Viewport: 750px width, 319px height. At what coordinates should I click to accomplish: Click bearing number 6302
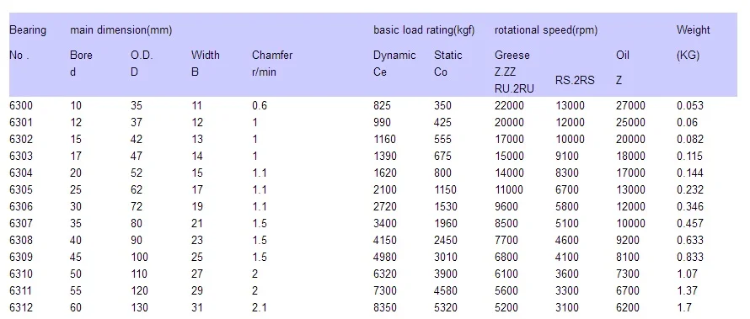(21, 139)
